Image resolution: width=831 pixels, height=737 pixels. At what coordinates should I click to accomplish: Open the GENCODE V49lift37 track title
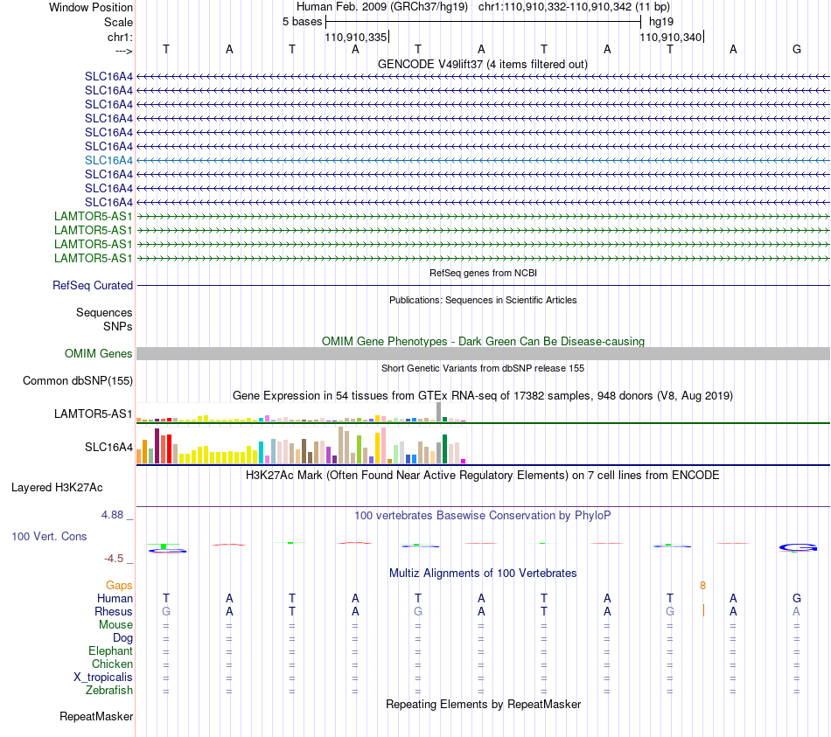(483, 64)
